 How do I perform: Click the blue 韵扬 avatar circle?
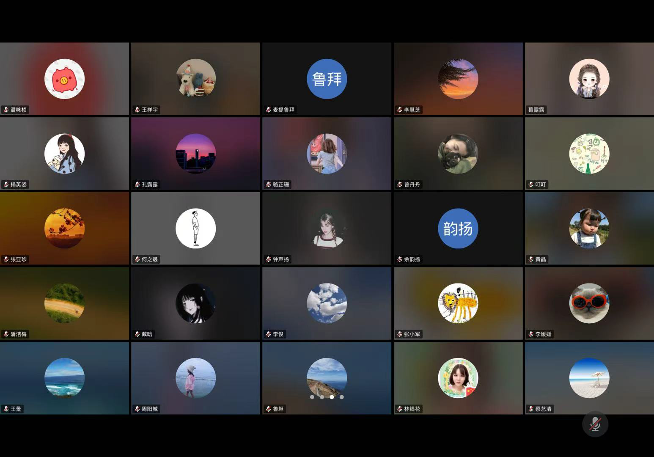pyautogui.click(x=458, y=228)
